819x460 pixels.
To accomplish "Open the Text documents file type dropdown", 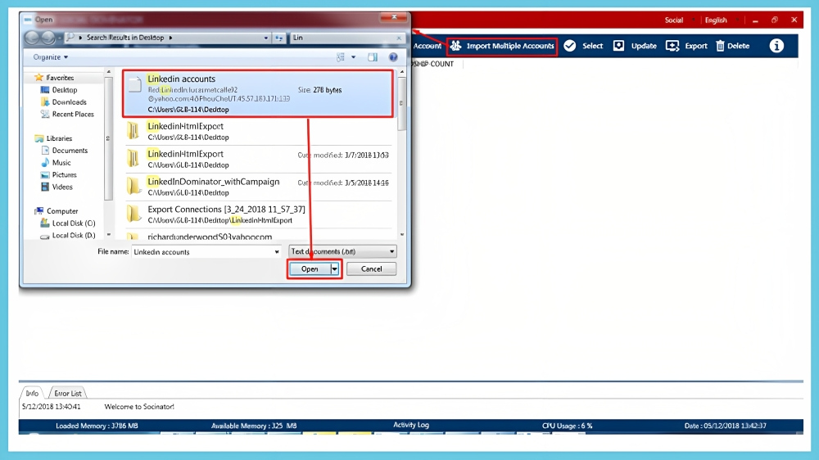I will coord(342,251).
